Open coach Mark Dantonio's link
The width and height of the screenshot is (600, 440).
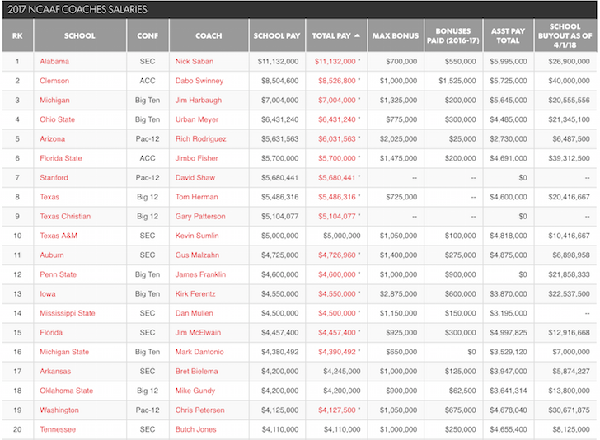199,352
